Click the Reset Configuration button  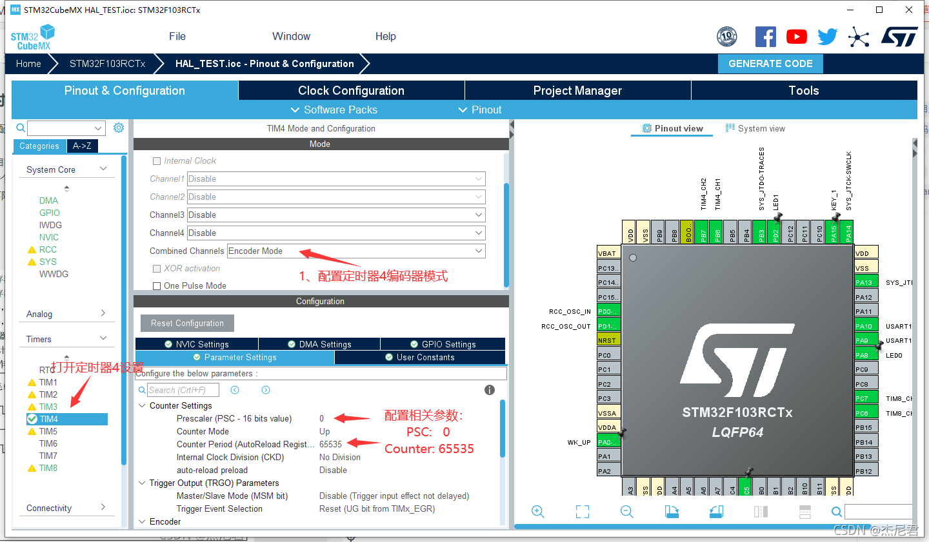pyautogui.click(x=187, y=324)
